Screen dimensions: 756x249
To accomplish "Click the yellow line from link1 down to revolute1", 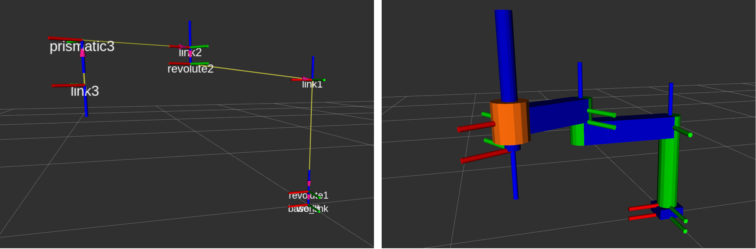I will click(311, 127).
